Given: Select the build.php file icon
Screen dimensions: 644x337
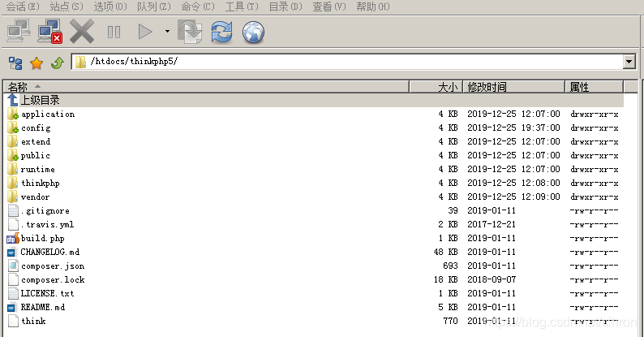Looking at the screenshot, I should (13, 239).
